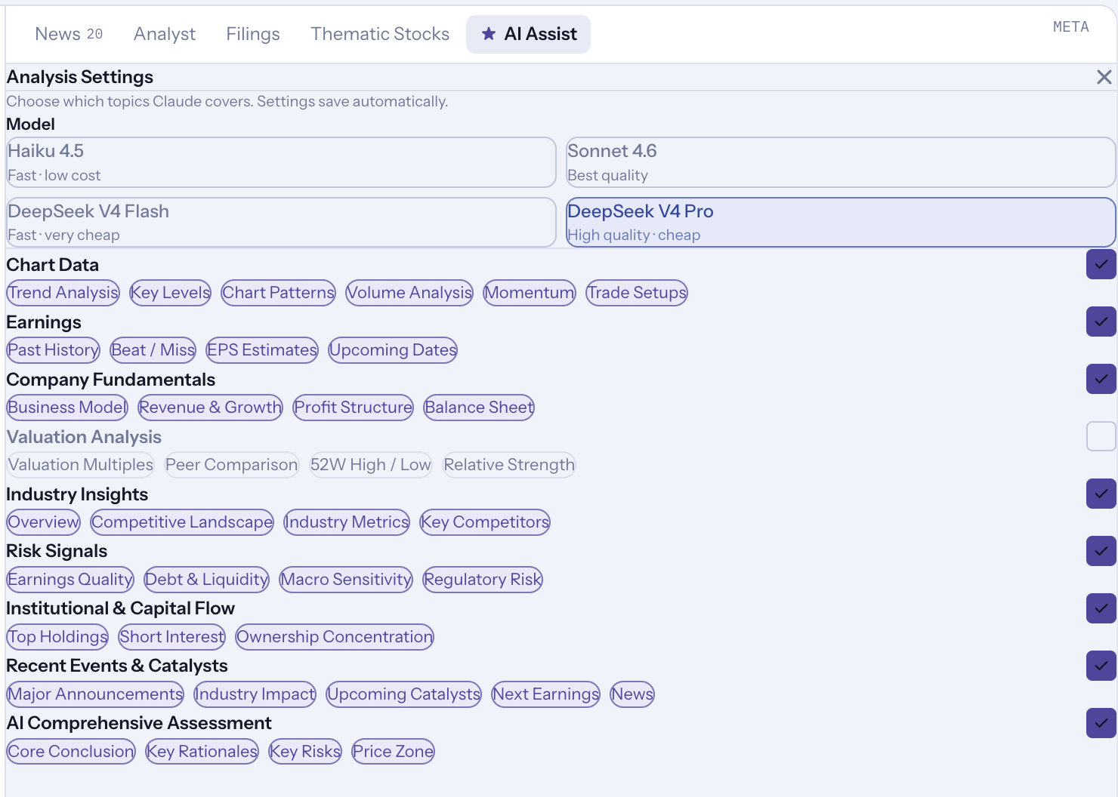Select the DeepSeek V4 Pro model
Image resolution: width=1118 pixels, height=797 pixels.
point(841,223)
